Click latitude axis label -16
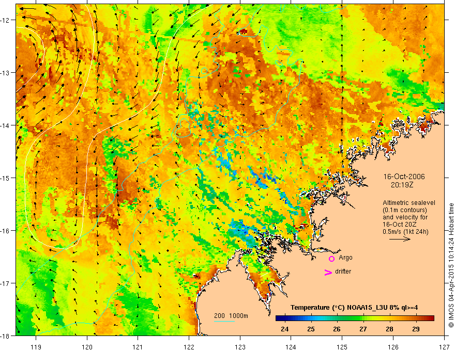Image resolution: width=455 pixels, height=351 pixels. click(x=6, y=231)
